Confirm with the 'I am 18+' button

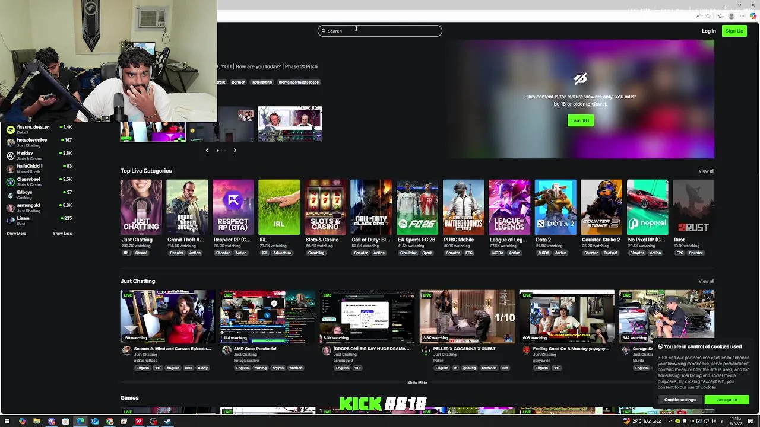[x=580, y=120]
